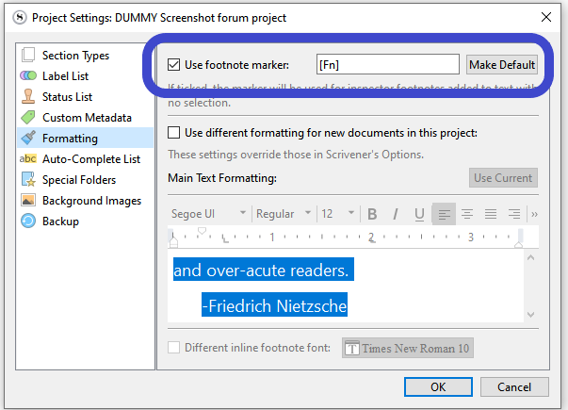The image size is (568, 410).
Task: Switch to Custom Metadata settings
Action: [x=87, y=118]
